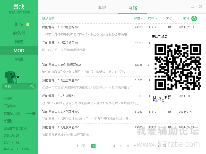Screen dimensions: 206x154
Task: Close the 麦块 window
Action: click(x=201, y=6)
